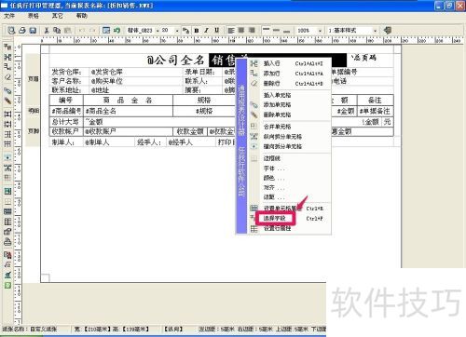466x337 pixels.
Task: Click the eraser icon in left toolbar
Action: (x=7, y=77)
